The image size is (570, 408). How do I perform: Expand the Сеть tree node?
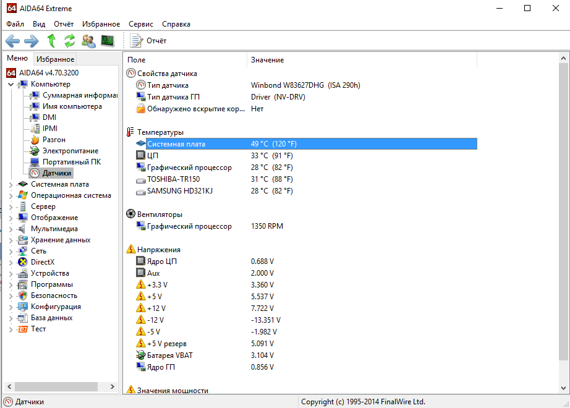pyautogui.click(x=11, y=252)
